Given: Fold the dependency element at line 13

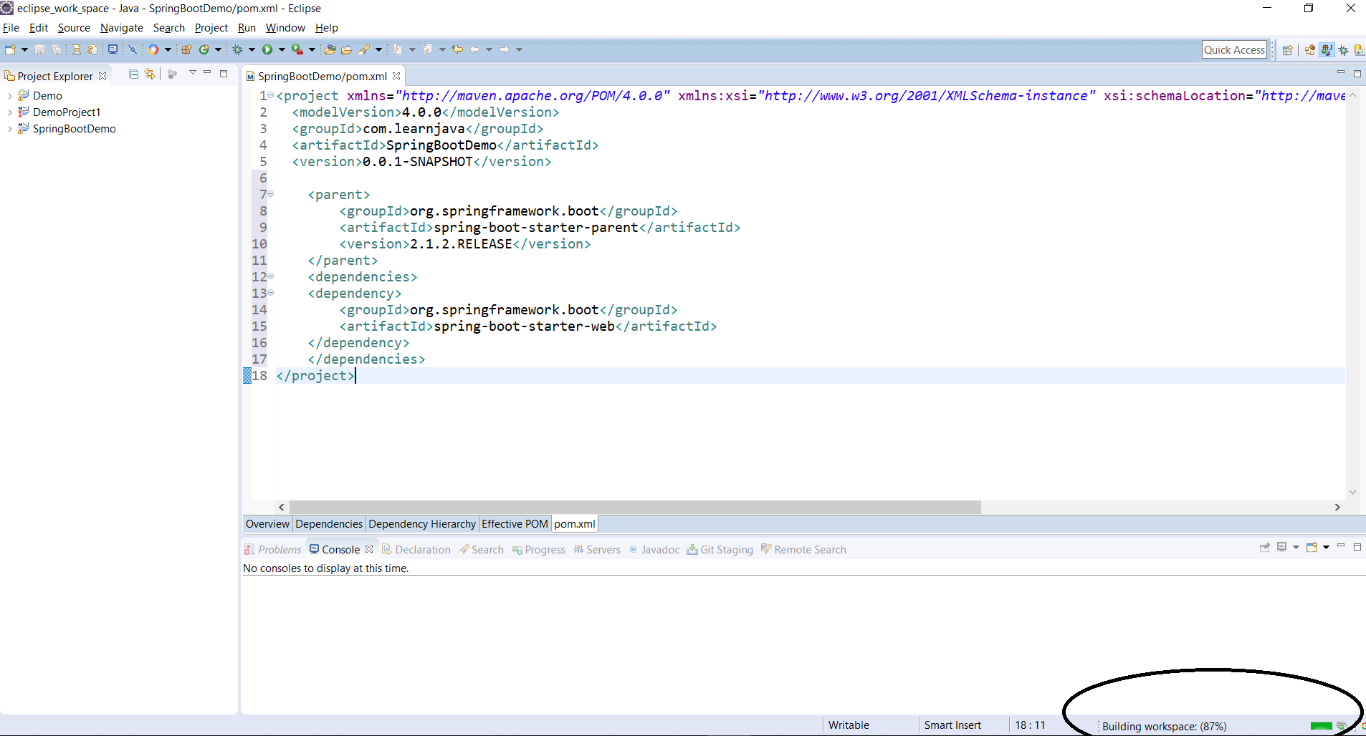Looking at the screenshot, I should (x=271, y=293).
